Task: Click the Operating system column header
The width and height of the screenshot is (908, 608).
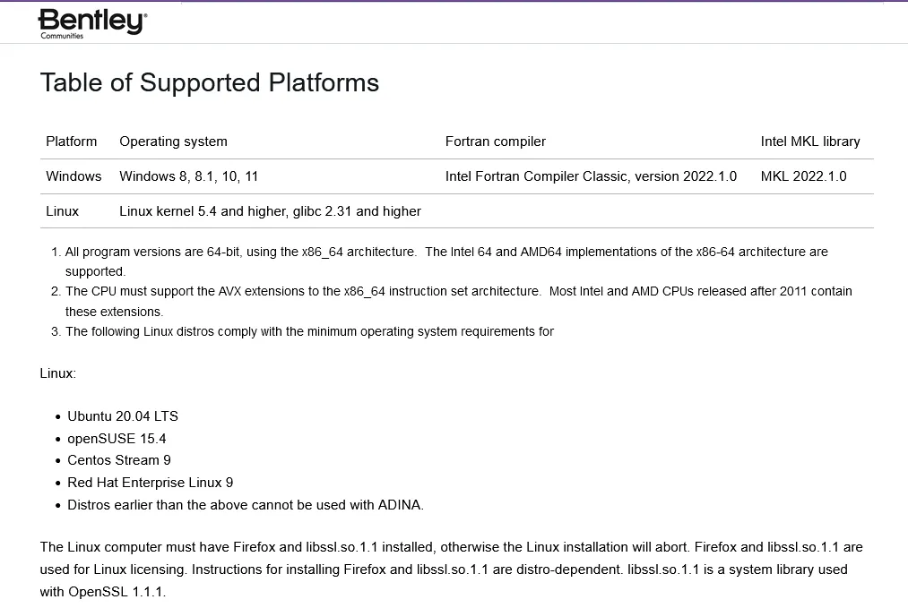Action: [x=173, y=141]
